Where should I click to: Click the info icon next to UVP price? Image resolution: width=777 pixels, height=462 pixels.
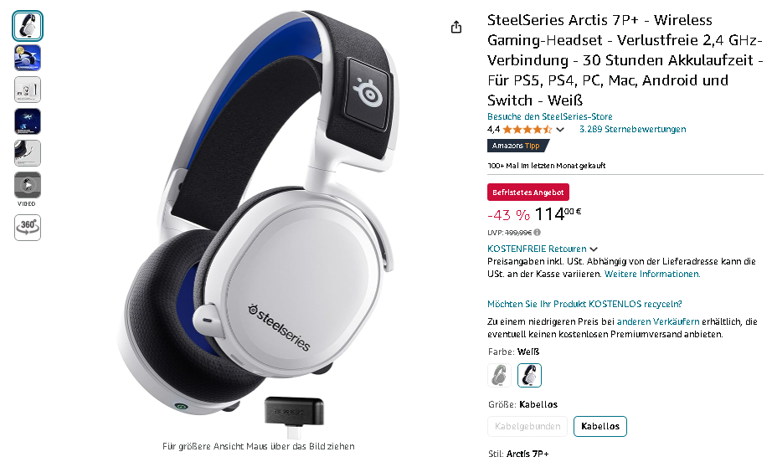point(538,232)
